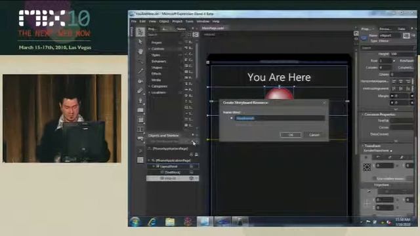Click the Events lightning icon beside Name
This screenshot has height=236, width=420.
coord(413,35)
